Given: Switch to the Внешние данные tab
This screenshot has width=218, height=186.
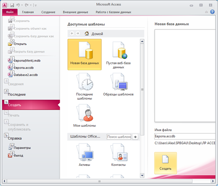Looking at the screenshot, I should point(75,12).
